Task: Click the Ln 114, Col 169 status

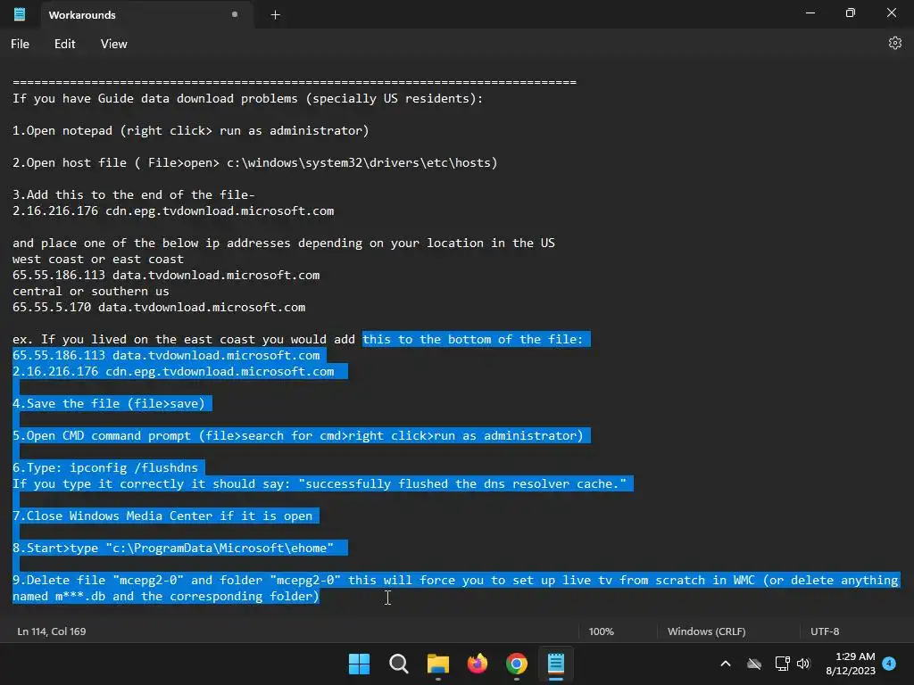Action: coord(51,631)
